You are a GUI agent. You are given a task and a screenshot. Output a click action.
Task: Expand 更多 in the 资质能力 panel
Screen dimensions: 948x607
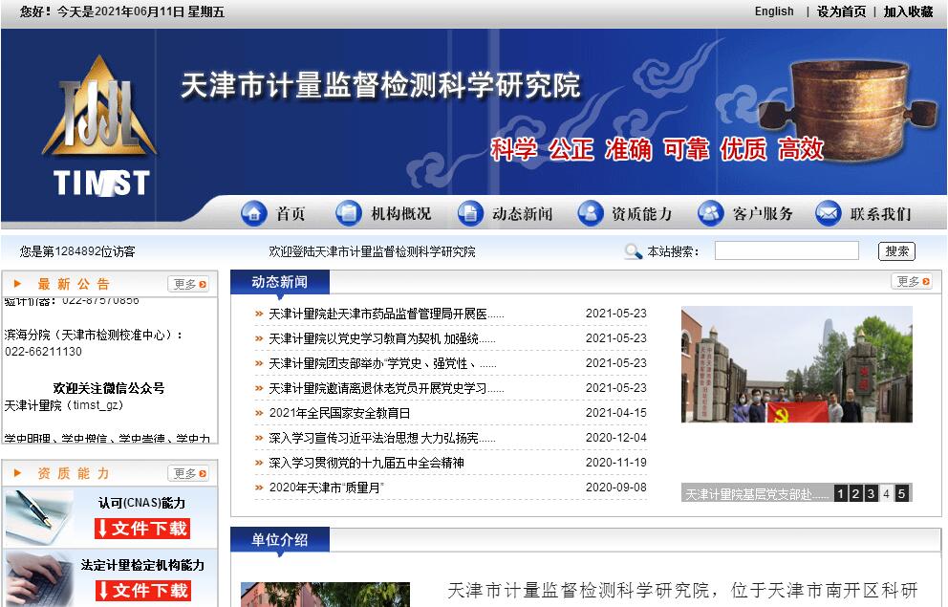[x=188, y=473]
